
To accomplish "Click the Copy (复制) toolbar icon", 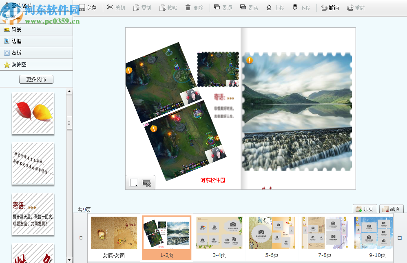I will tap(136, 8).
